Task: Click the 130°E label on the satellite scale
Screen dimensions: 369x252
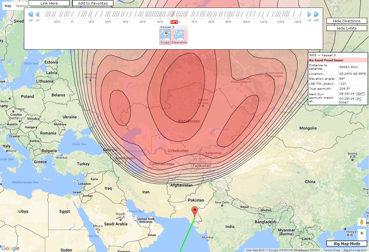Action: [x=298, y=22]
